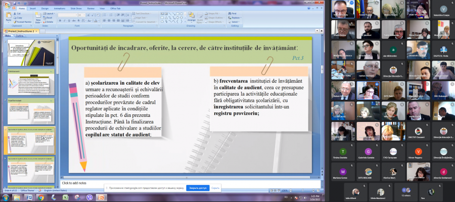The width and height of the screenshot is (455, 202).
Task: Expand the Layout dropdown in Slides group
Action: 51,13
